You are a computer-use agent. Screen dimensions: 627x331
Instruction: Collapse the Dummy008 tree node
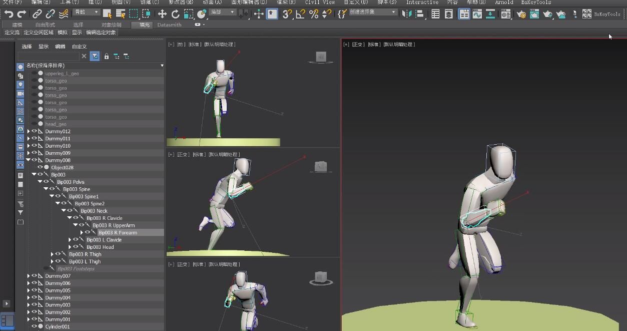pos(29,160)
